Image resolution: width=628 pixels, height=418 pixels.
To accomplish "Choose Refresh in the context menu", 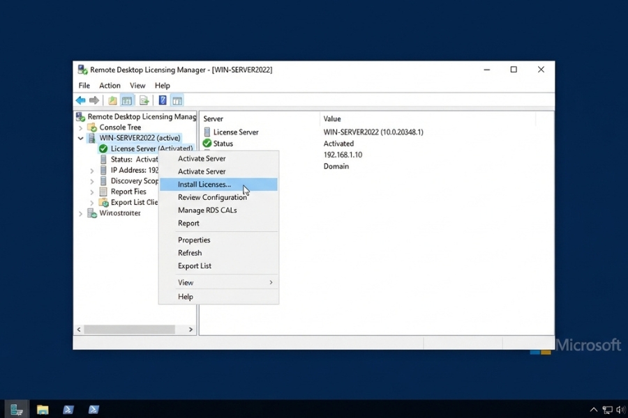I will pos(218,253).
